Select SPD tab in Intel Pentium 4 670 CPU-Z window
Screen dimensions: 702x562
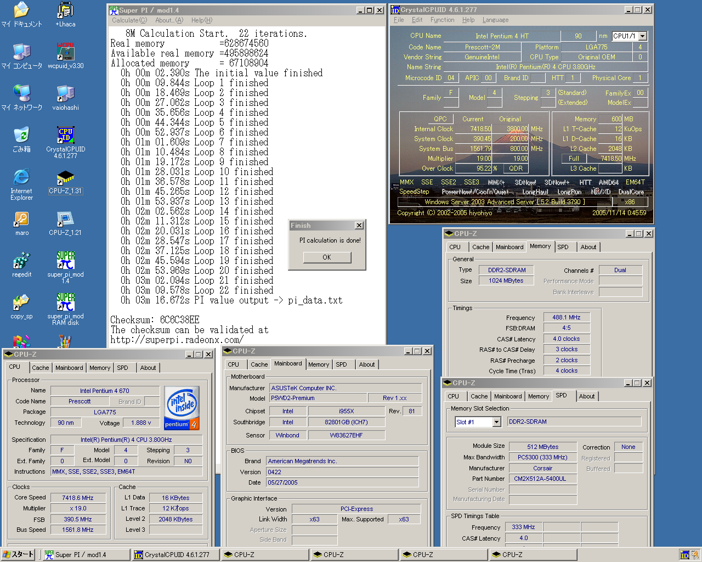click(123, 368)
